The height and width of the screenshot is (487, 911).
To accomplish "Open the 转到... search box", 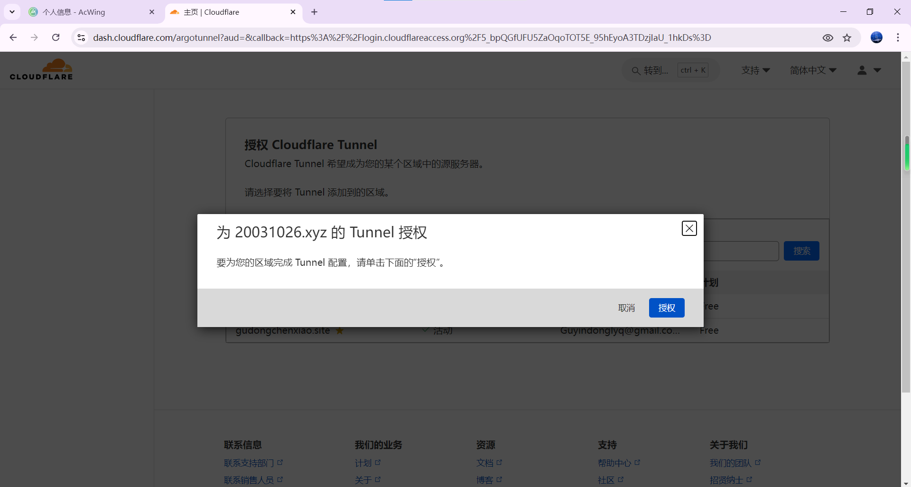I will pos(670,70).
